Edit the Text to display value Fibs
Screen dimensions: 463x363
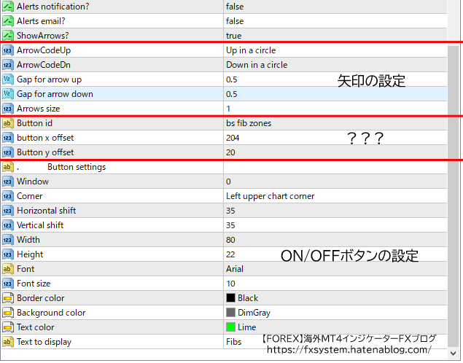[x=335, y=342]
